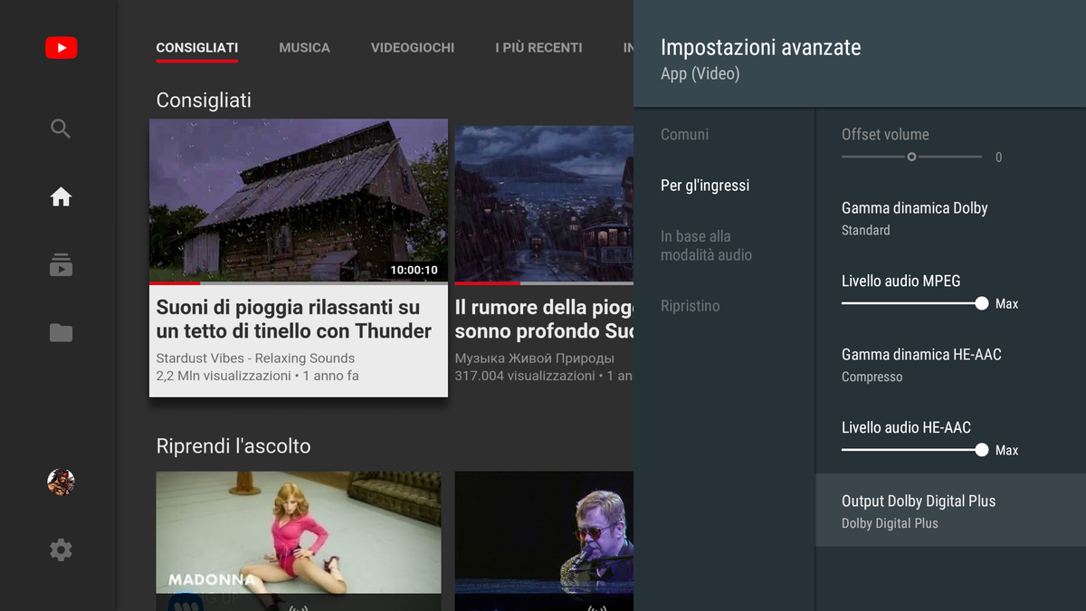Select the VIDEOGIOCHI tab
Screen dimensions: 1086x611
[413, 47]
